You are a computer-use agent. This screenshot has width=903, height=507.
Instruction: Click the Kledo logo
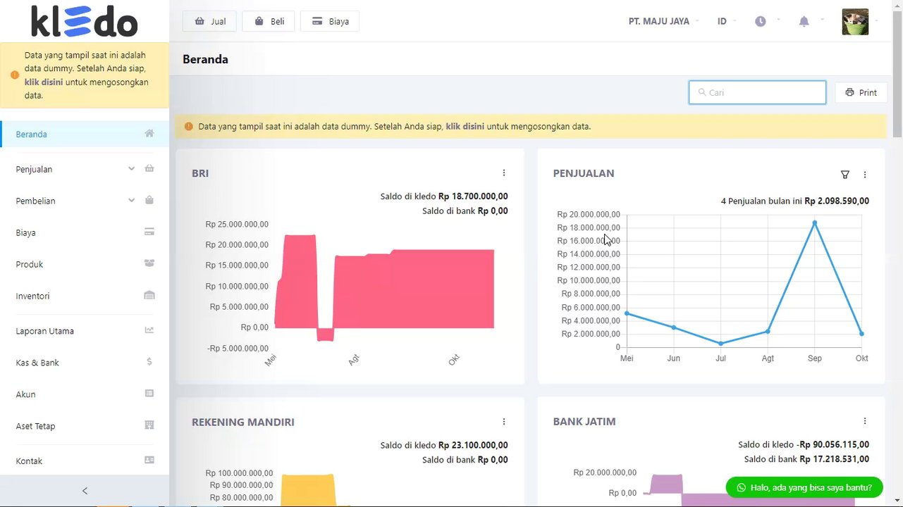(85, 21)
